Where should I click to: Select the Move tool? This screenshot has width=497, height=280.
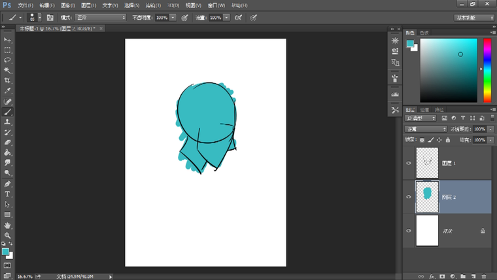[8, 39]
